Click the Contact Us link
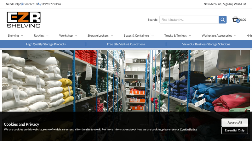 [x=31, y=4]
